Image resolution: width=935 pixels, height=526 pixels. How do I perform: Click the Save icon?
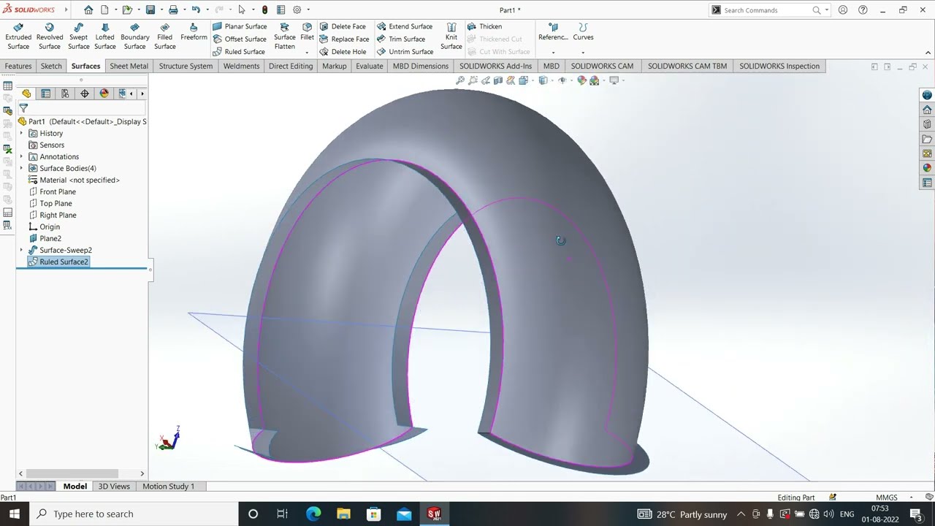pos(150,10)
